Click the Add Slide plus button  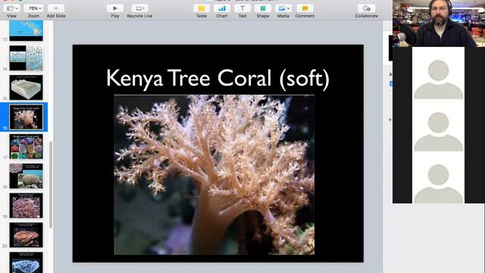pyautogui.click(x=56, y=8)
